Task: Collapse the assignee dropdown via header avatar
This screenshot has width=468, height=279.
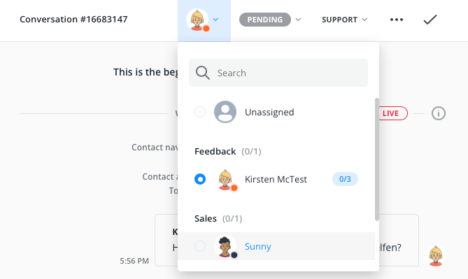Action: (x=204, y=20)
